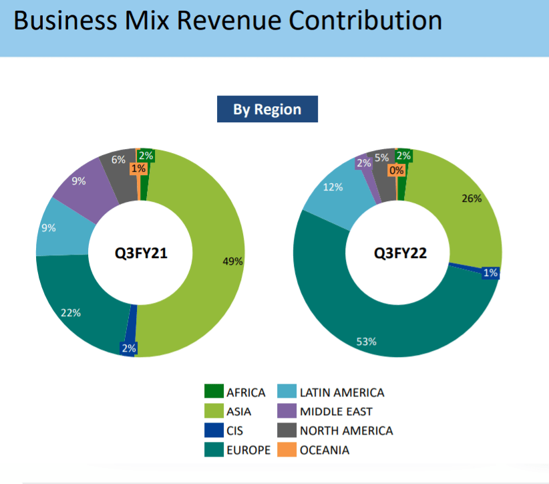Click the MIDDLE EAST legend swatch
This screenshot has height=484, width=549.
point(287,412)
